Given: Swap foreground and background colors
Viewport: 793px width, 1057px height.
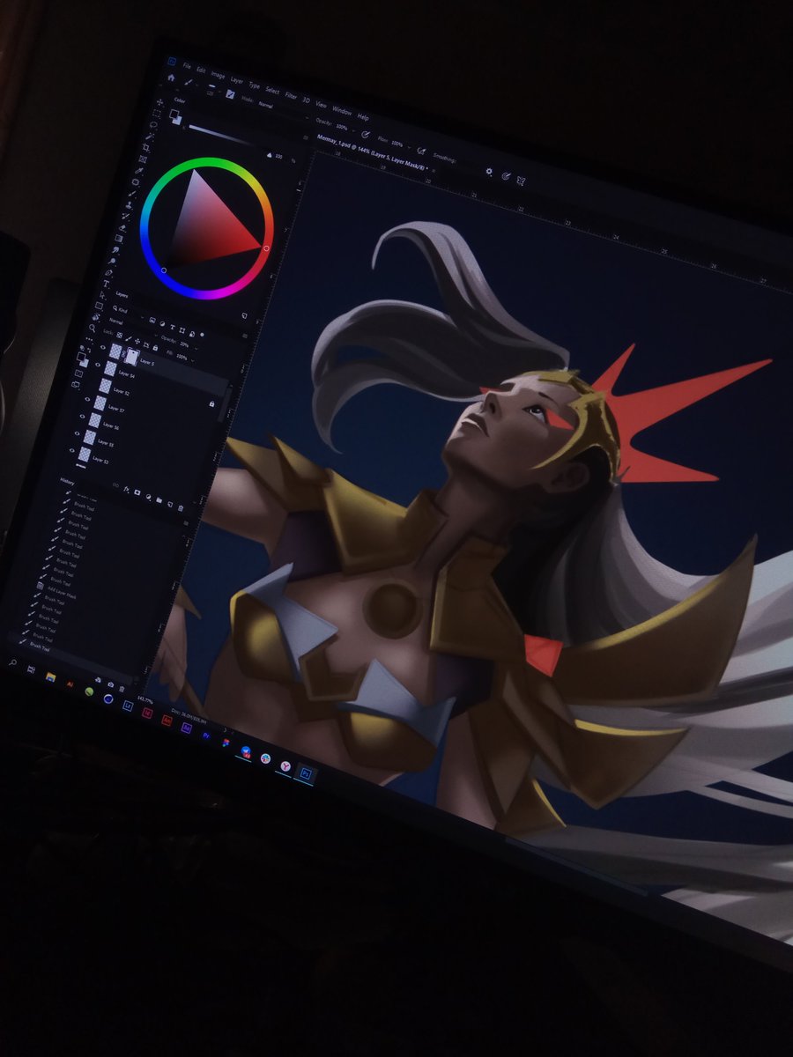Looking at the screenshot, I should 90,350.
